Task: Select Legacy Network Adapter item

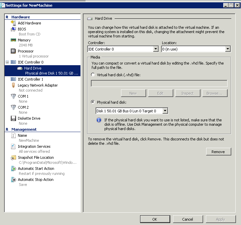Action: coord(38,85)
